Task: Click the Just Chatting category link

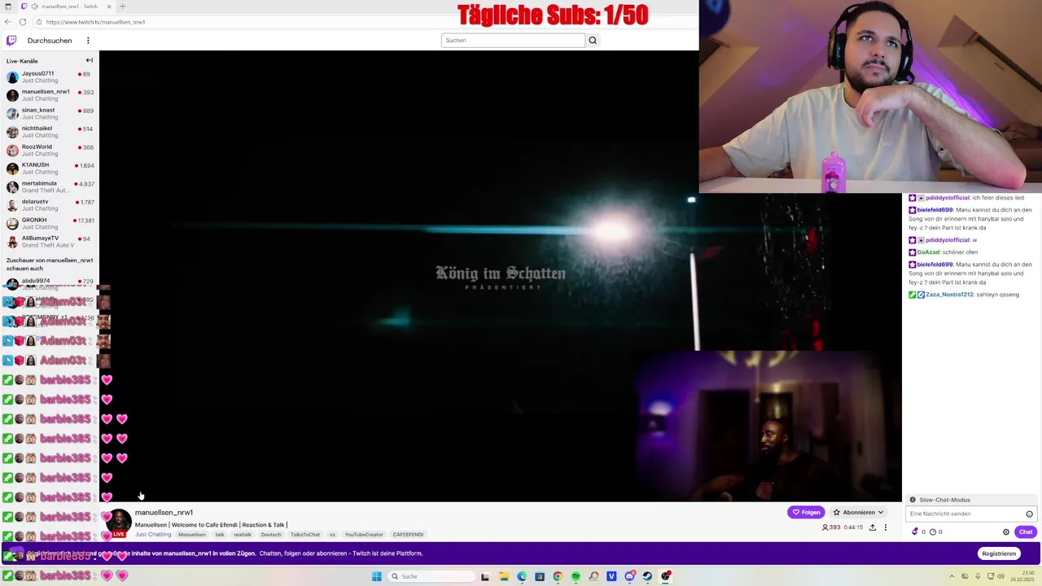Action: pos(153,535)
